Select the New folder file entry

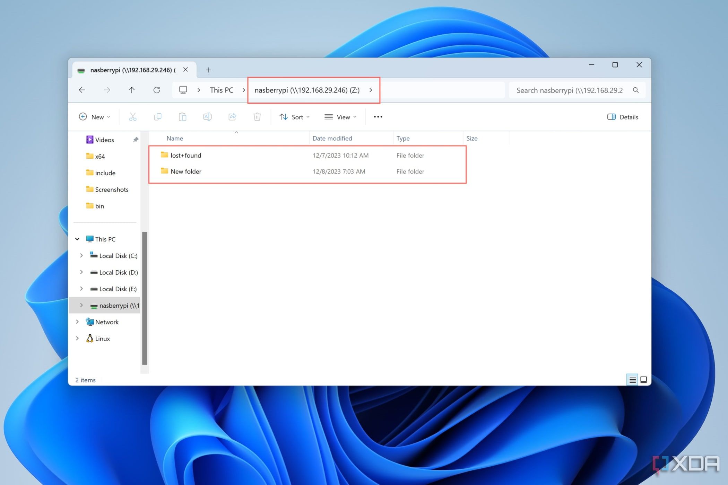coord(186,171)
